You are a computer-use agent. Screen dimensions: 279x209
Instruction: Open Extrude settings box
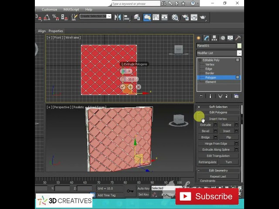215,125
